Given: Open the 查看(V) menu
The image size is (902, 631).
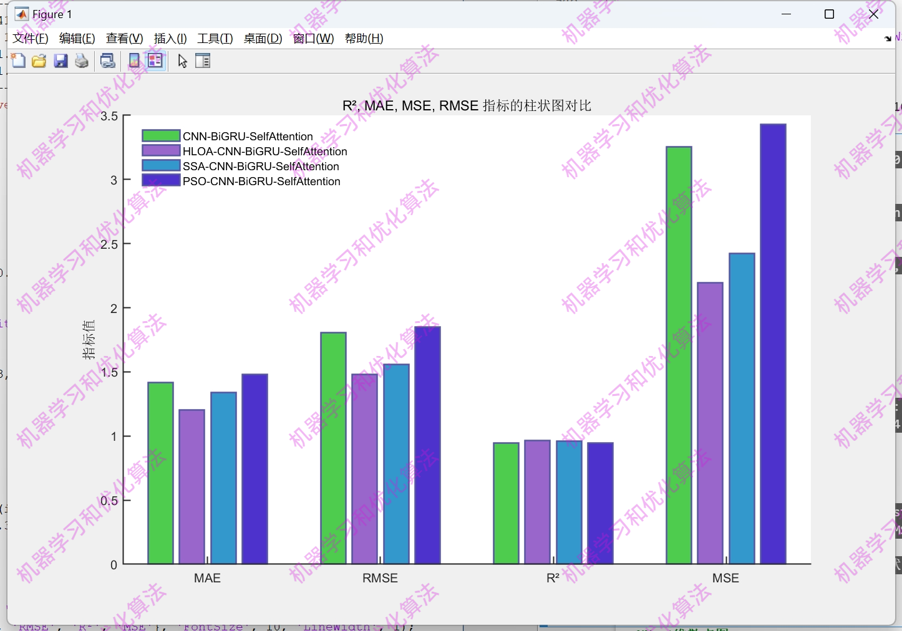Looking at the screenshot, I should click(124, 38).
